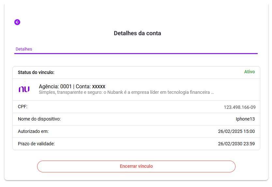Switch to the Detalhes tab
This screenshot has height=187, width=272.
(x=24, y=49)
